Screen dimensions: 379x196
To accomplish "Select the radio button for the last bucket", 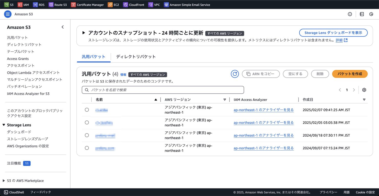I will coord(87,148).
